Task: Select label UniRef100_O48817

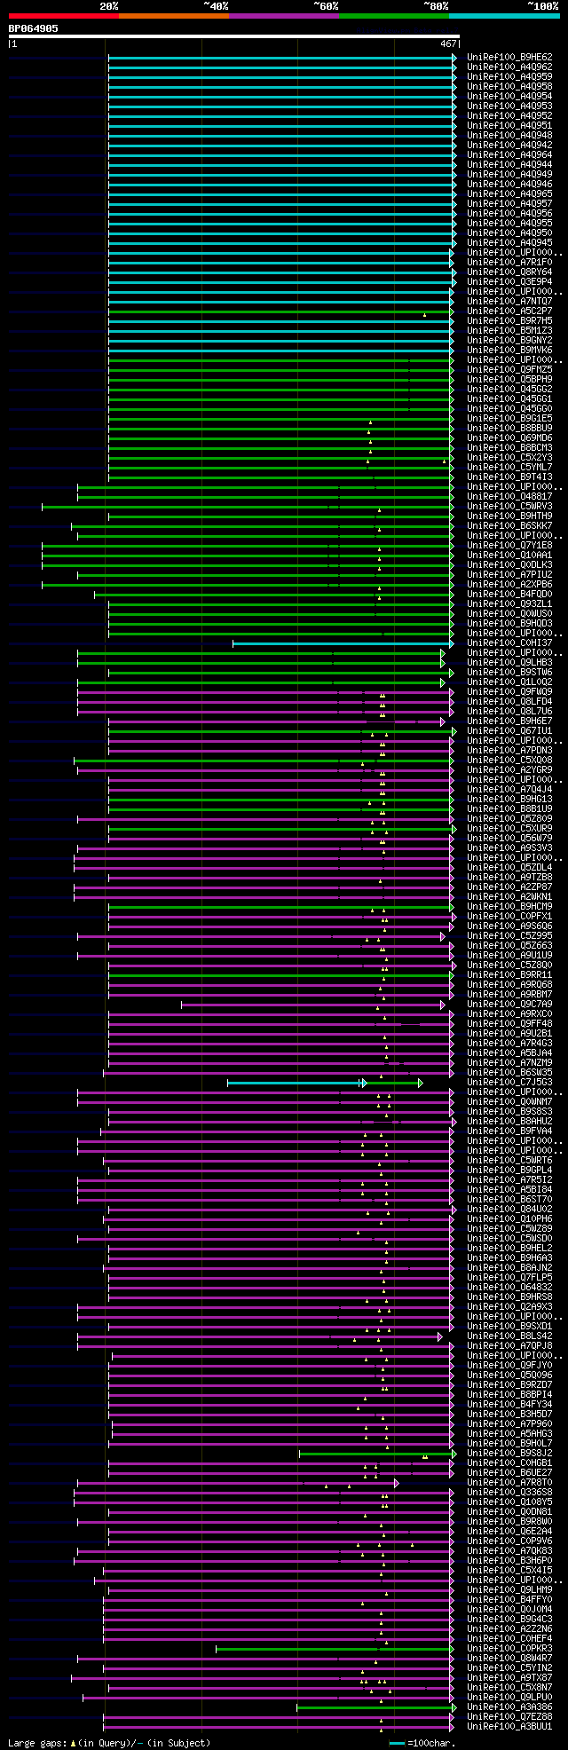Action: point(509,496)
